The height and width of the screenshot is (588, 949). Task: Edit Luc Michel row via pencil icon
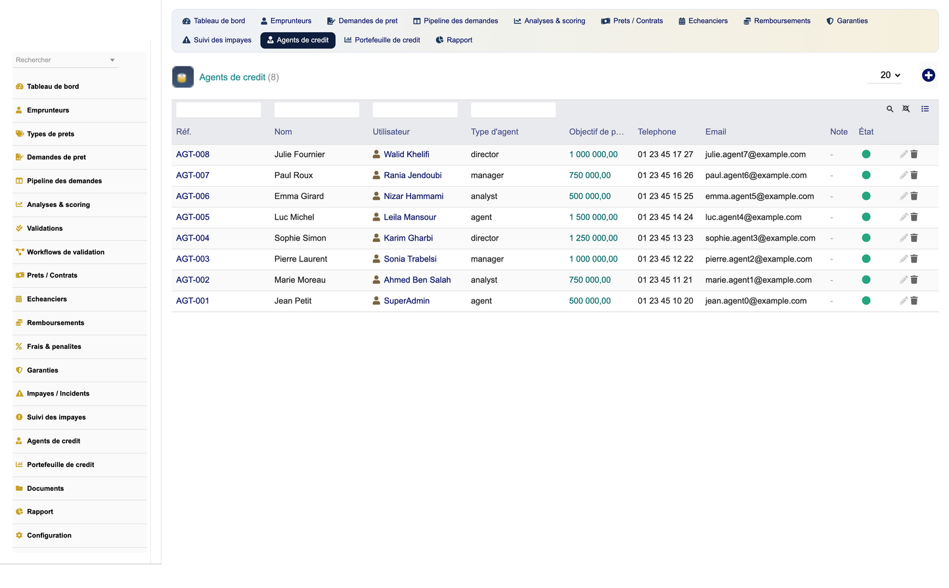coord(904,217)
